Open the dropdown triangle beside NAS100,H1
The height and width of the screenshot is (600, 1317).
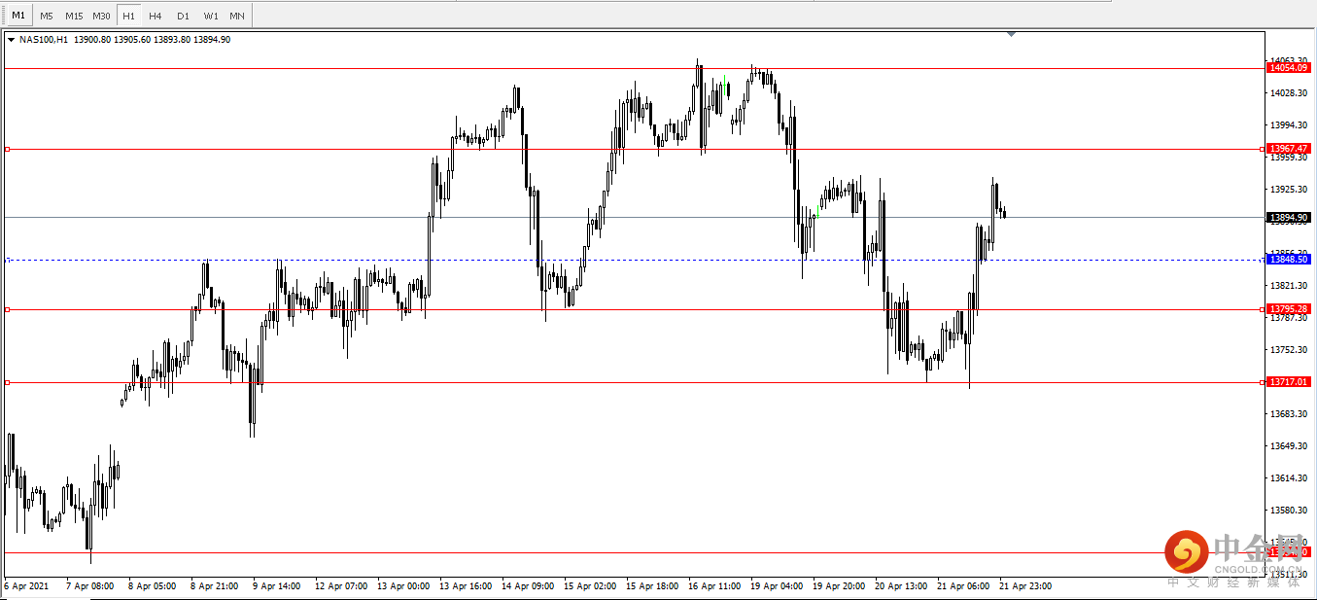11,40
